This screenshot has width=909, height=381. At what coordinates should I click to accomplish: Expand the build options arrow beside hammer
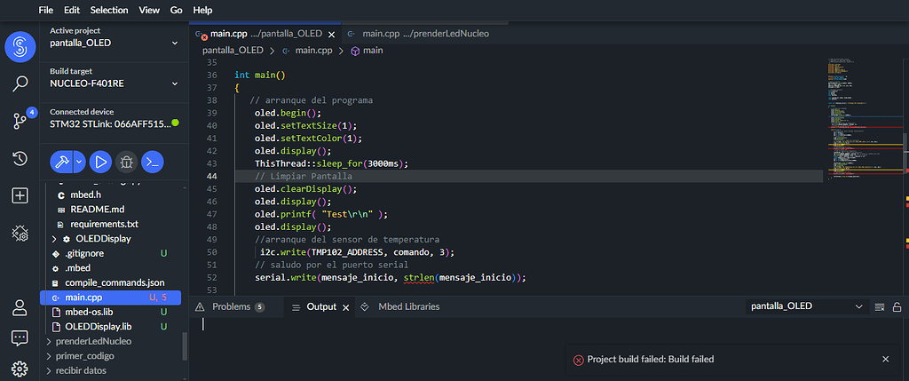pos(80,162)
